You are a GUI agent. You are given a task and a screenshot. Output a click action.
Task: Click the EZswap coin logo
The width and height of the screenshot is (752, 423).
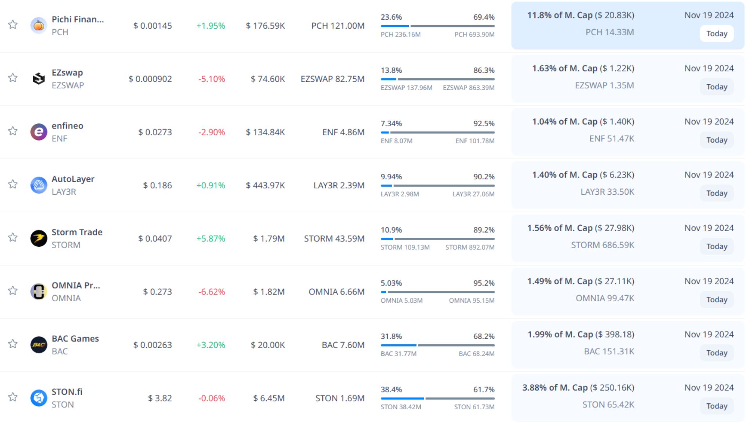38,79
